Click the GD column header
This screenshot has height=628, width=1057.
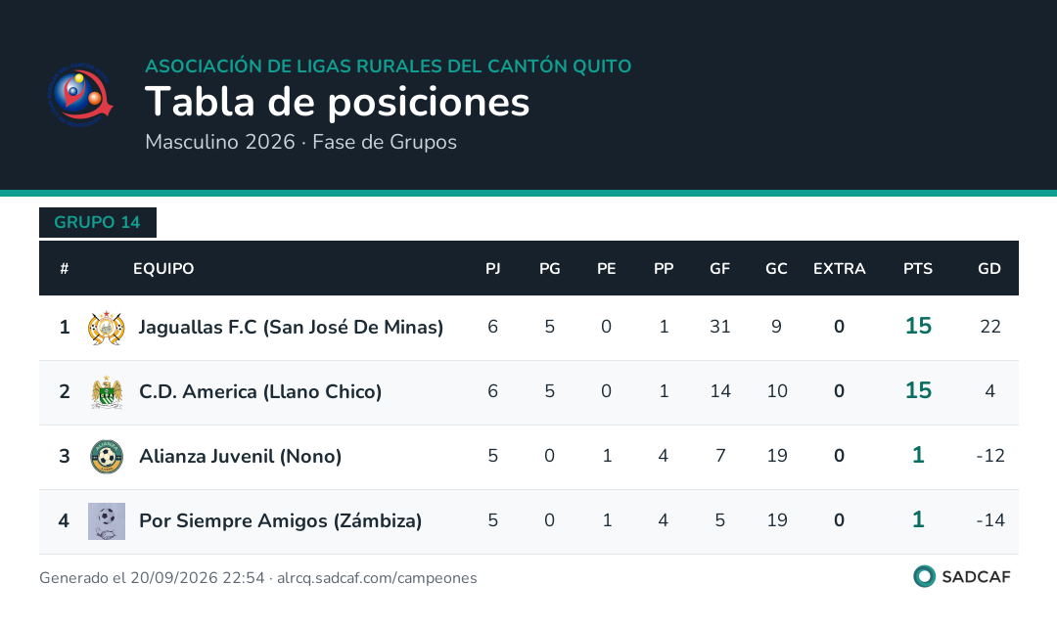pos(988,269)
